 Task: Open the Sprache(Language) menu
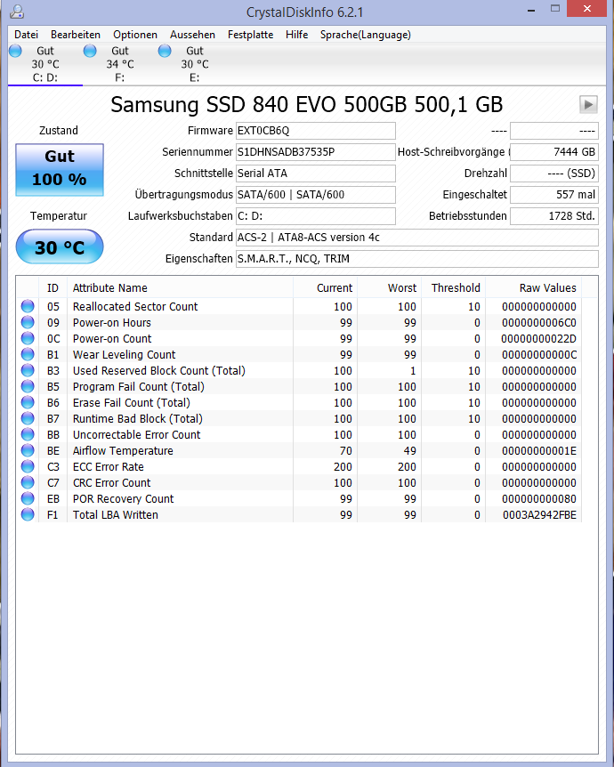tap(365, 35)
